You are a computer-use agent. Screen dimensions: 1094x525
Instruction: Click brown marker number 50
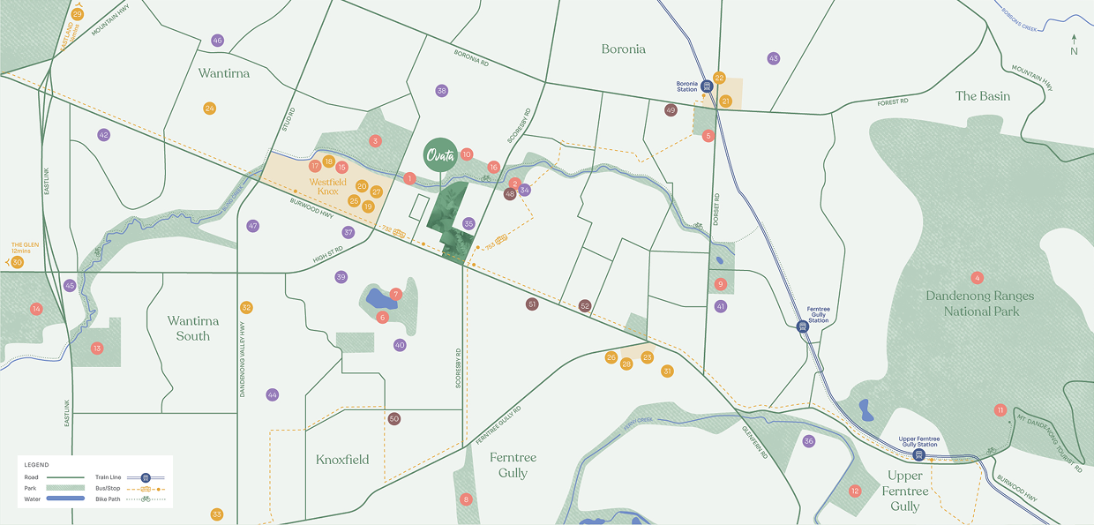point(394,418)
